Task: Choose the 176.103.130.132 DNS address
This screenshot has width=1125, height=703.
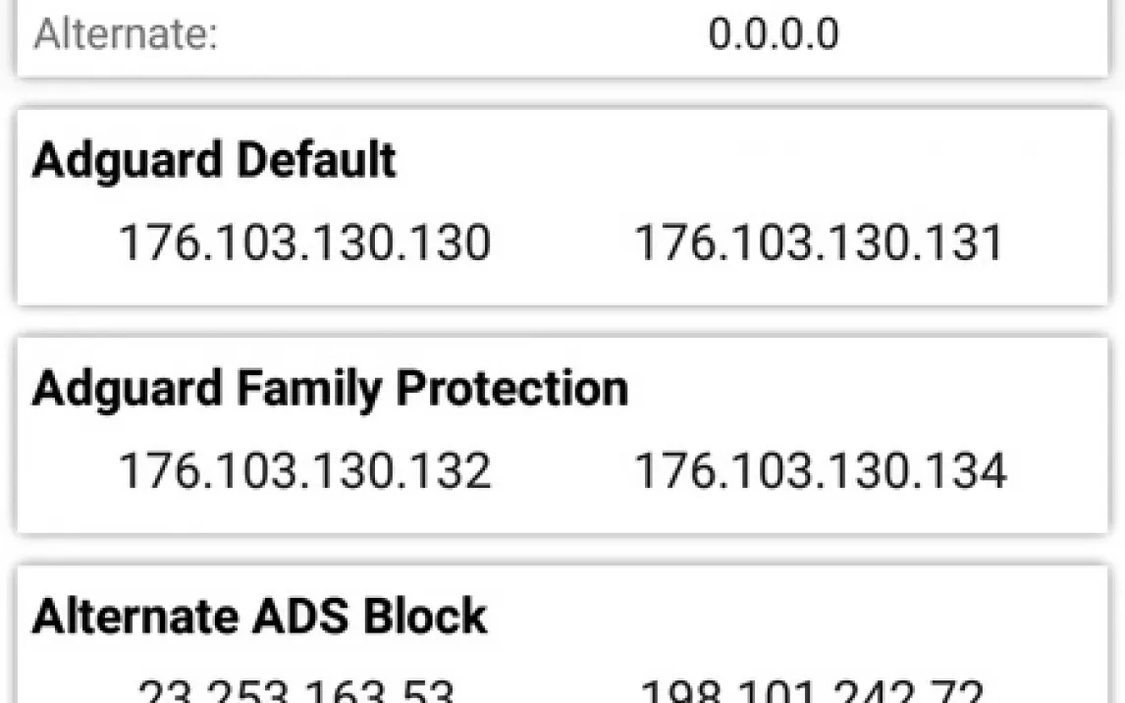Action: 304,471
